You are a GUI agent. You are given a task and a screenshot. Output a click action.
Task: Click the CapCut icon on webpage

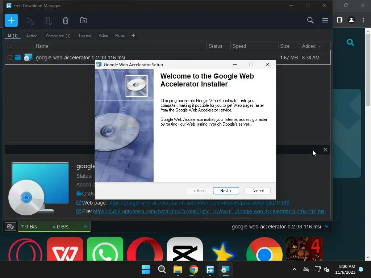[x=184, y=249]
